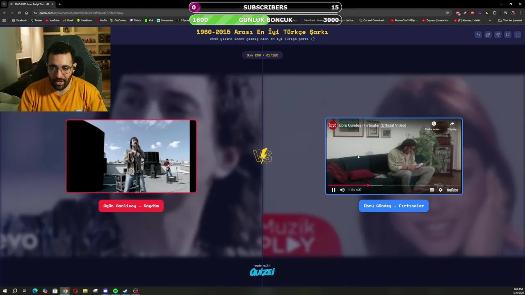Image resolution: width=525 pixels, height=295 pixels.
Task: Open the Streamlabs bookmark
Action: pyautogui.click(x=165, y=20)
